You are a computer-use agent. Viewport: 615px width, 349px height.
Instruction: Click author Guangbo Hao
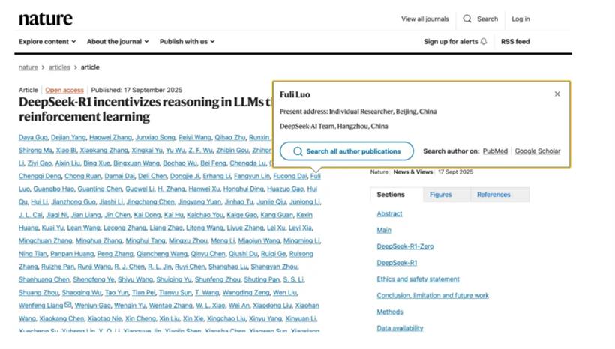[54, 189]
